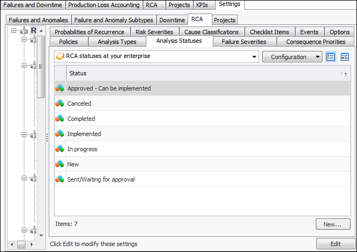Open the Cause Classifications tab
The width and height of the screenshot is (357, 252).
pos(211,32)
